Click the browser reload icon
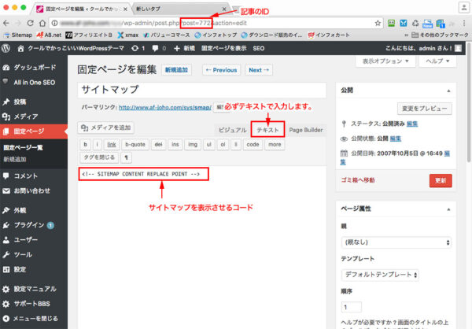The image size is (472, 329). coord(39,21)
